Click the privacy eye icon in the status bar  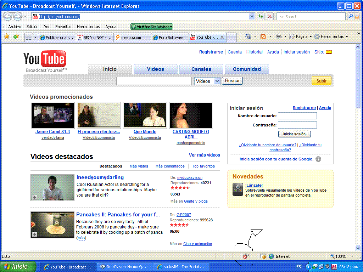246,256
